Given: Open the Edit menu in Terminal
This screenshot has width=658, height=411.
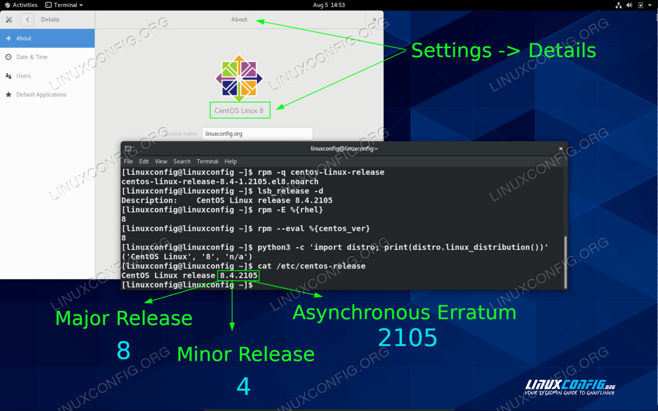Looking at the screenshot, I should (144, 162).
